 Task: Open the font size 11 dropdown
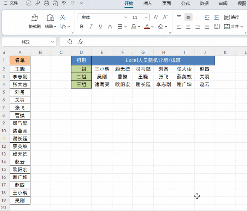click(146, 17)
